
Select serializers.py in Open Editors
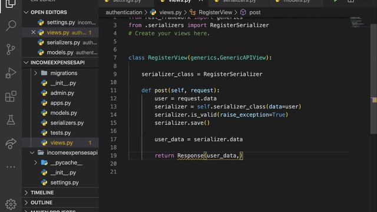pos(60,42)
